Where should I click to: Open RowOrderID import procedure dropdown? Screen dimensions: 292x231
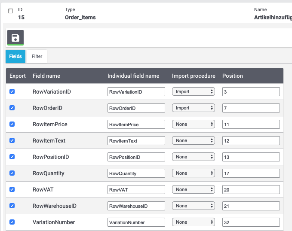(x=193, y=108)
